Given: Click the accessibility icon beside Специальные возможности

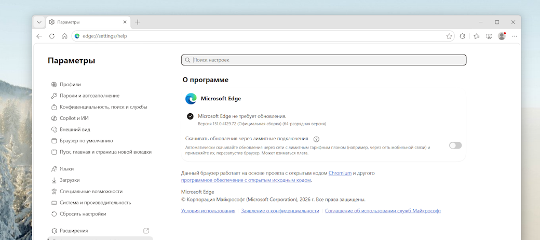Looking at the screenshot, I should point(53,192).
